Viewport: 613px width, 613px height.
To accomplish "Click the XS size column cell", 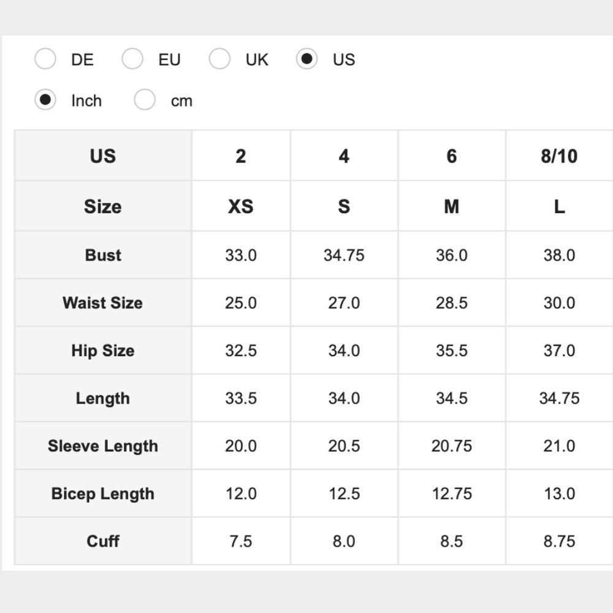I will 241,207.
